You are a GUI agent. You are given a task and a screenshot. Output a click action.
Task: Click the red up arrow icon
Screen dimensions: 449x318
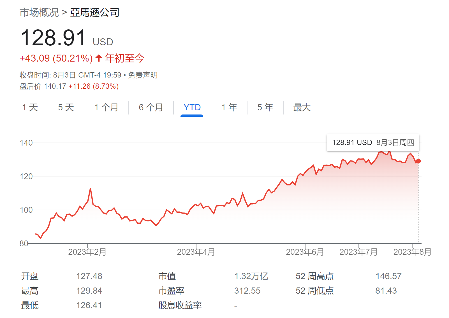click(98, 58)
